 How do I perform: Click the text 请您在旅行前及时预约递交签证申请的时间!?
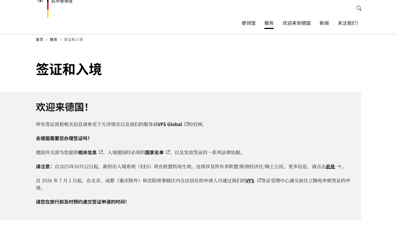coord(81,202)
